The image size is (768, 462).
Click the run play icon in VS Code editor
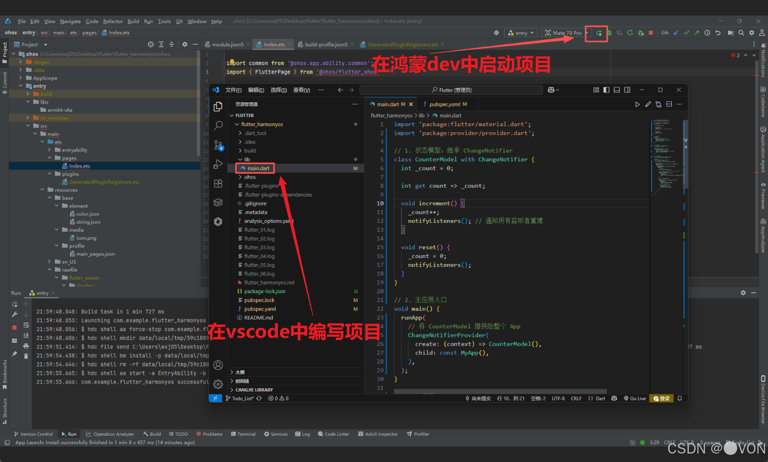(637, 104)
